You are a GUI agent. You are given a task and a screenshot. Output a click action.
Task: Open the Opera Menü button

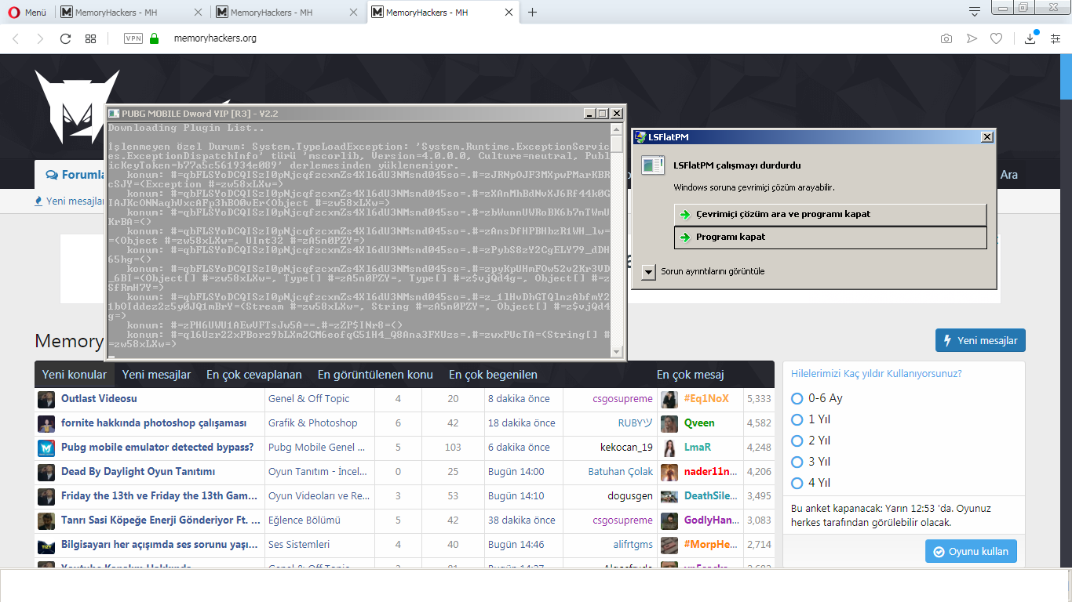pos(28,12)
